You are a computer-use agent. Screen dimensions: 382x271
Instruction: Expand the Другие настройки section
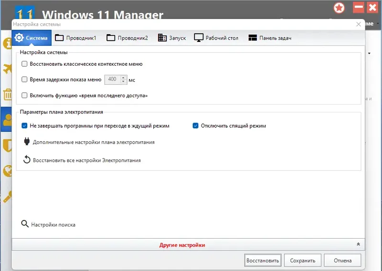(x=182, y=245)
